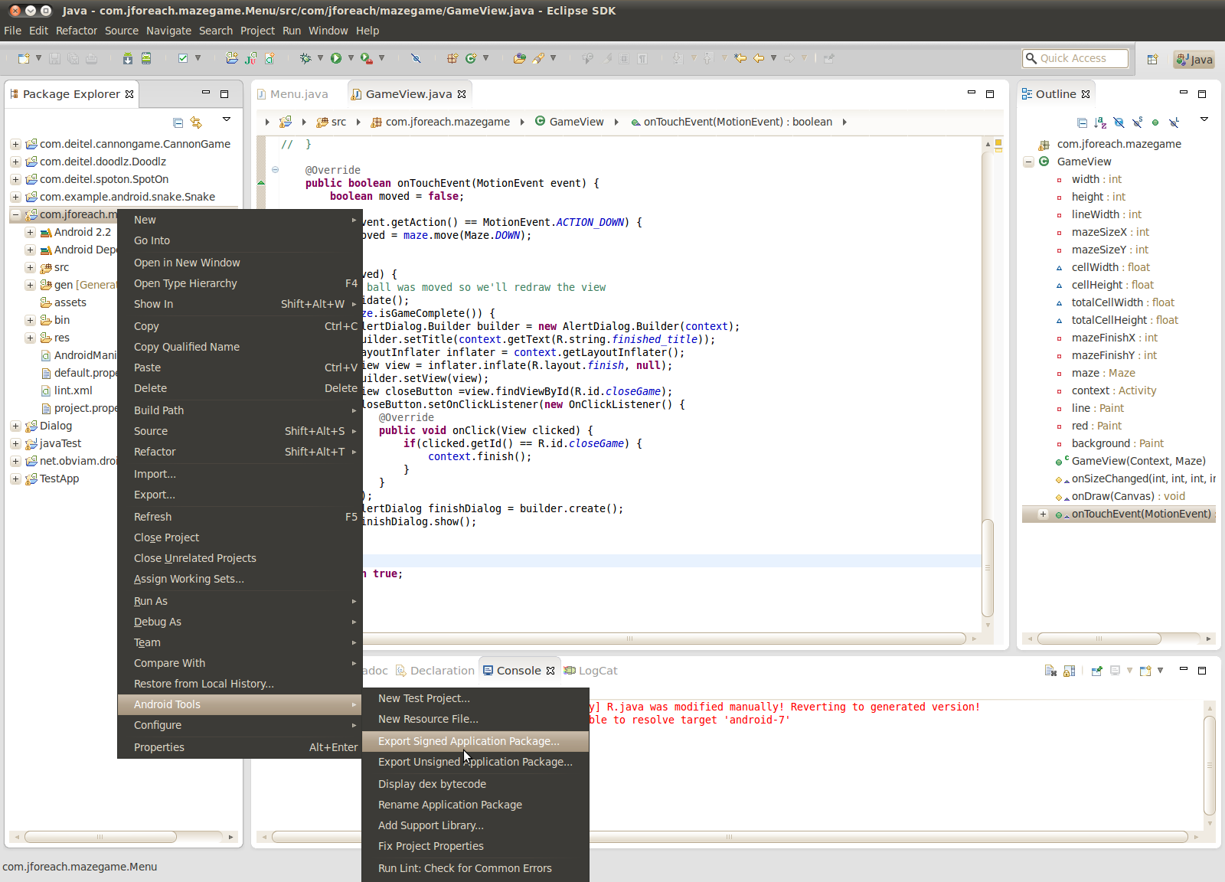
Task: Click com.jforeach.mazegame in breadcrumb
Action: [x=440, y=122]
